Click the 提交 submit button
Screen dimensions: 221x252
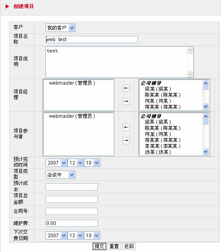[x=100, y=246]
